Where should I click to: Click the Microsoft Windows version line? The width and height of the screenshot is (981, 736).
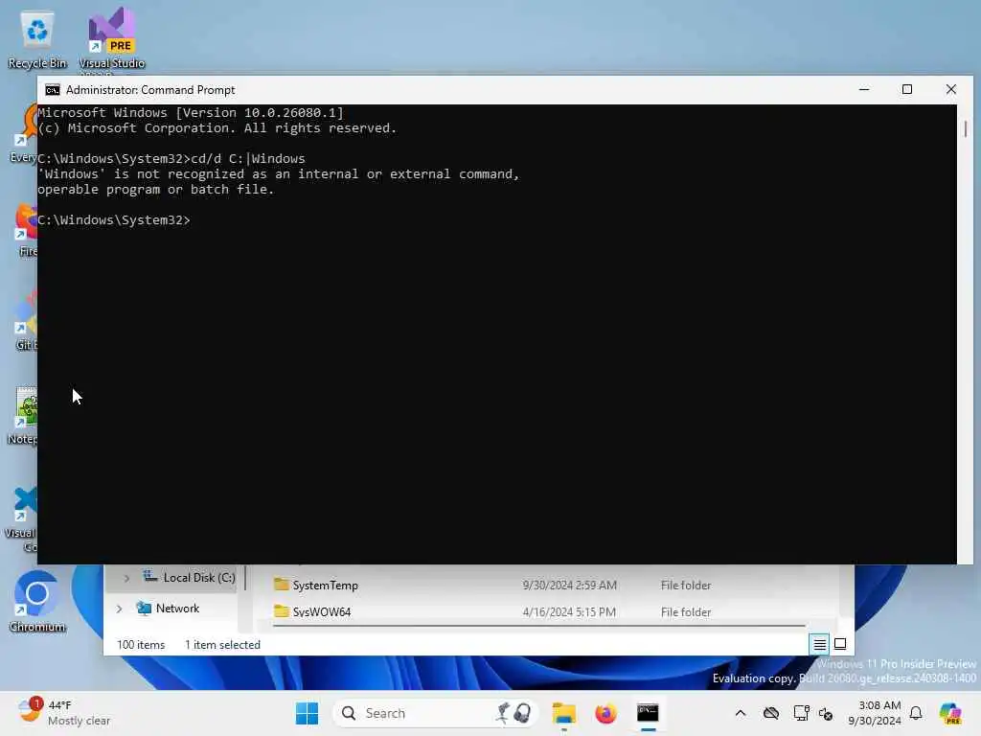pyautogui.click(x=191, y=113)
